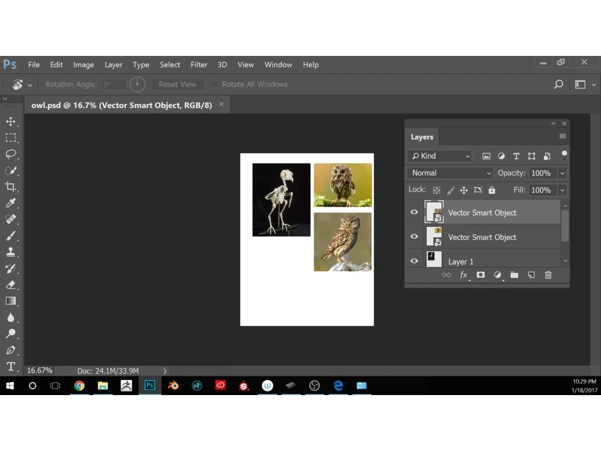Open layer style options via the fx icon
Image resolution: width=601 pixels, height=451 pixels.
click(x=463, y=275)
